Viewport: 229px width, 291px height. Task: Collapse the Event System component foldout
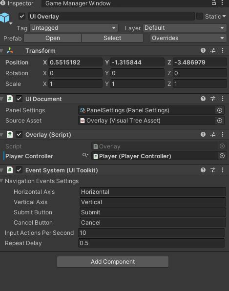(x=1, y=170)
